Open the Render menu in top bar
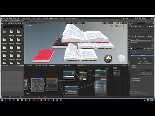155x116 pixels. 10,18
